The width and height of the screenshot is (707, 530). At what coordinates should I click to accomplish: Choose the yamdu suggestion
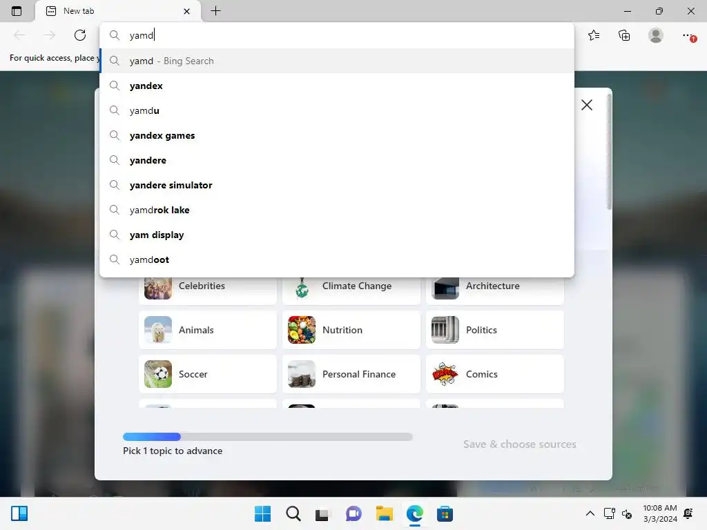[x=337, y=110]
